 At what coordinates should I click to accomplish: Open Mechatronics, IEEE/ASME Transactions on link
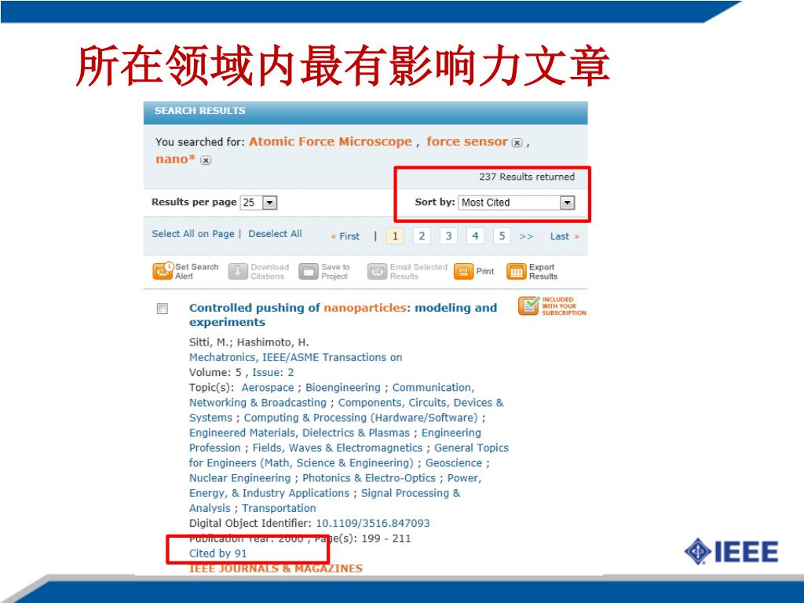295,357
